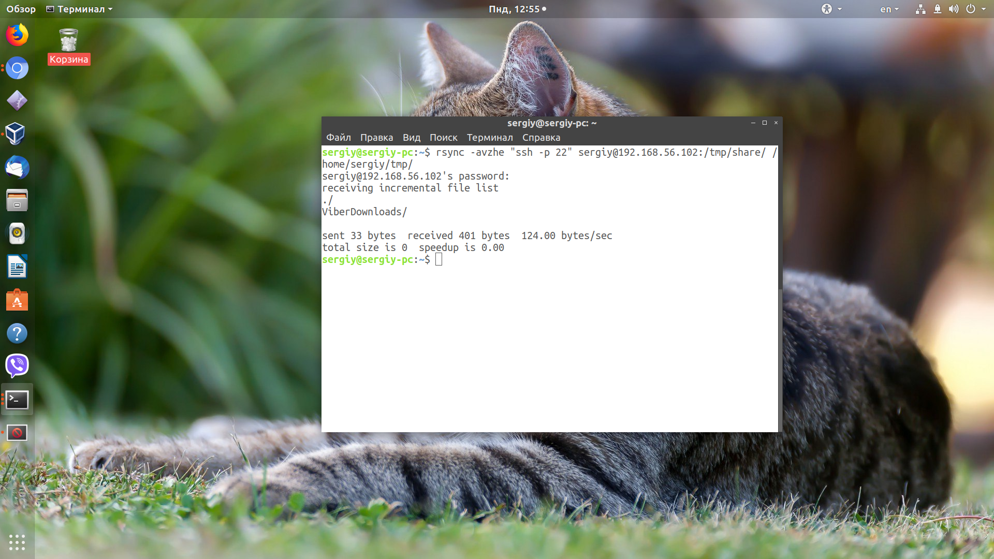Open the en keyboard layout dropdown
The height and width of the screenshot is (559, 994).
[x=889, y=9]
